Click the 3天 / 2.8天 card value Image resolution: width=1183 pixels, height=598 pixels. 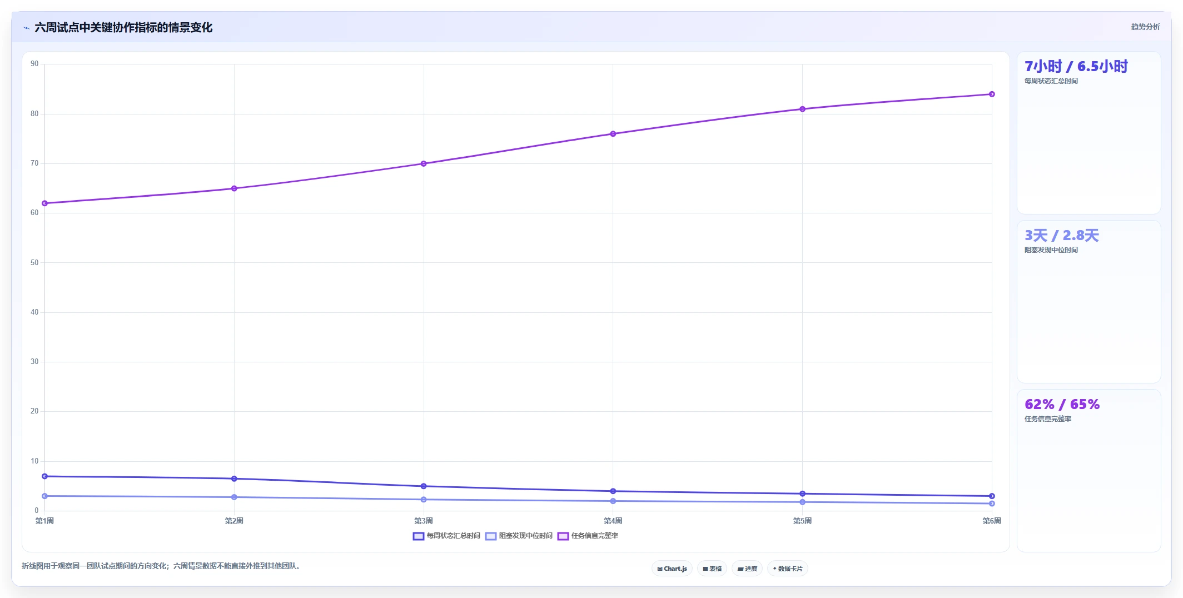[1061, 236]
